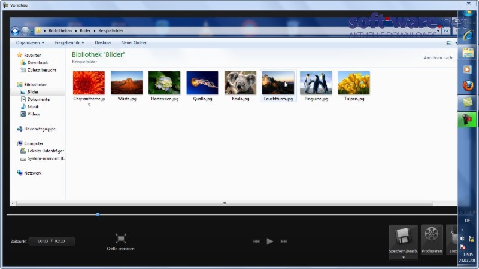
Task: Click the network tray icon
Action: [x=471, y=239]
